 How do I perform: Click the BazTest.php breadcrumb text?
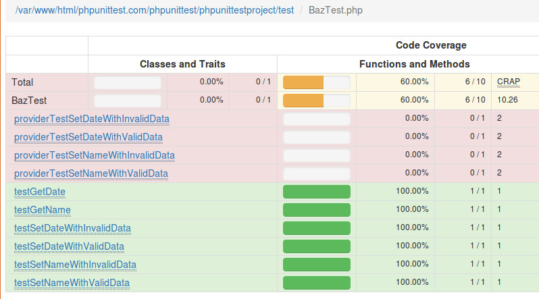pyautogui.click(x=335, y=10)
